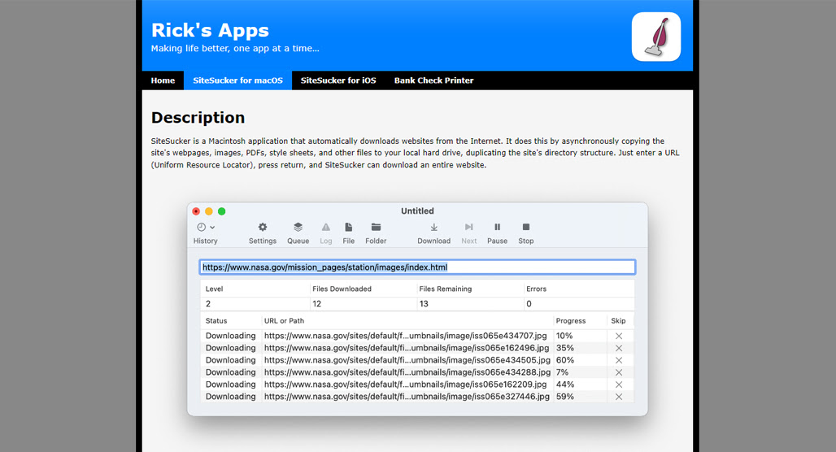Click the Progress column header
This screenshot has height=452, width=836.
click(571, 321)
